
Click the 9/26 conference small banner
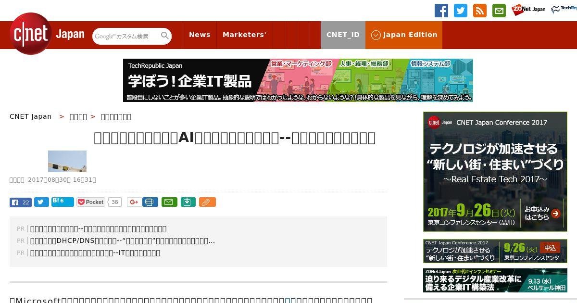(x=495, y=251)
